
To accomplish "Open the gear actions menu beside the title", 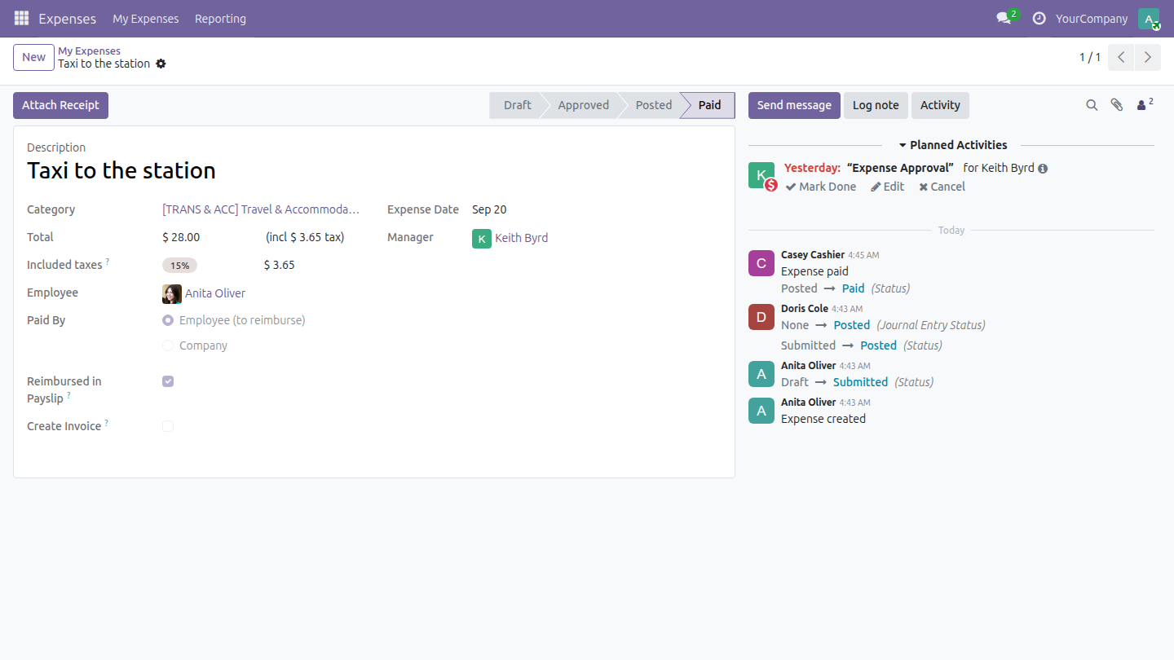I will coord(161,64).
